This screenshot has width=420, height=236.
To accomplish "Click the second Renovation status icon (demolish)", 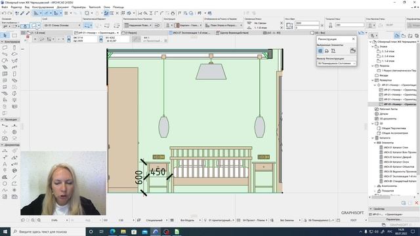I will coord(327,51).
